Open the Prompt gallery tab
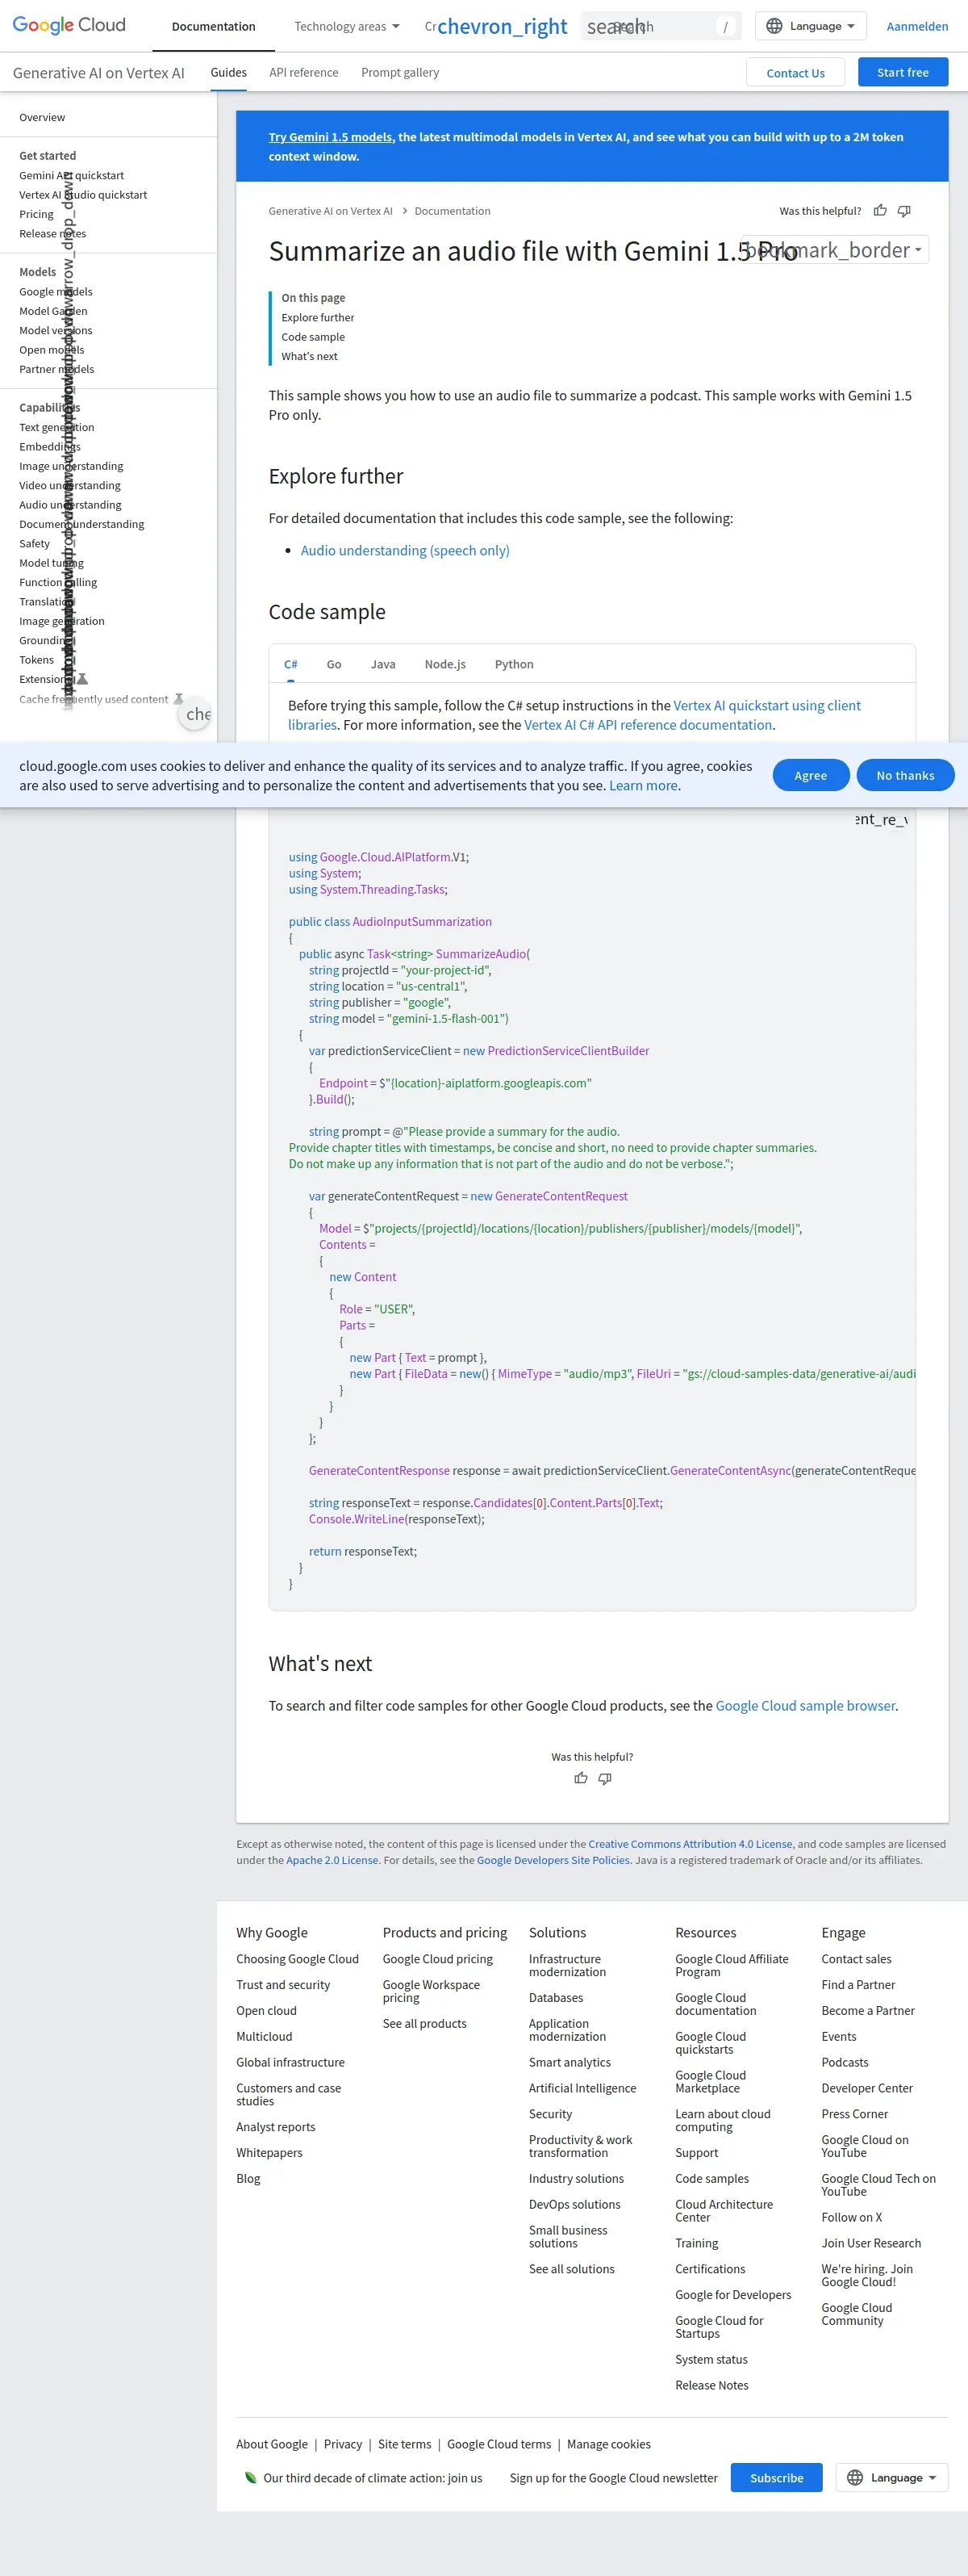 (399, 72)
